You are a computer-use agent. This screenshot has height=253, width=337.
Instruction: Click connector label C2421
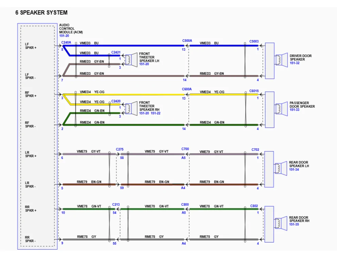click(116, 52)
